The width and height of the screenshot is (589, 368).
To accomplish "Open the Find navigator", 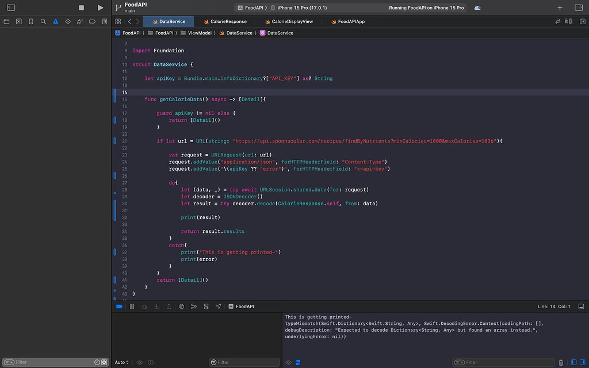I will (x=43, y=21).
